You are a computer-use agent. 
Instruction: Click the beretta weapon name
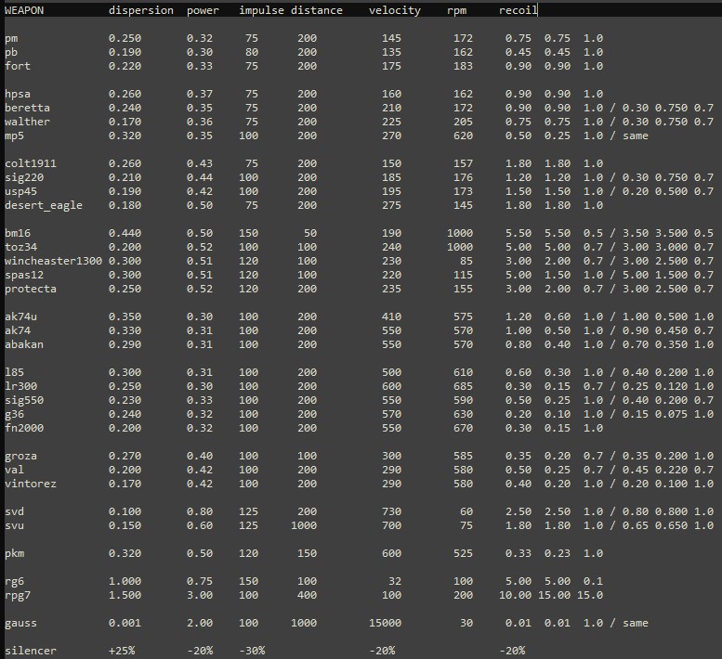(x=27, y=108)
